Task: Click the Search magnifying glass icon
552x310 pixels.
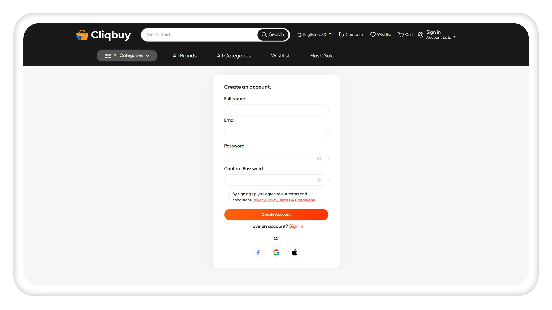Action: click(x=264, y=34)
